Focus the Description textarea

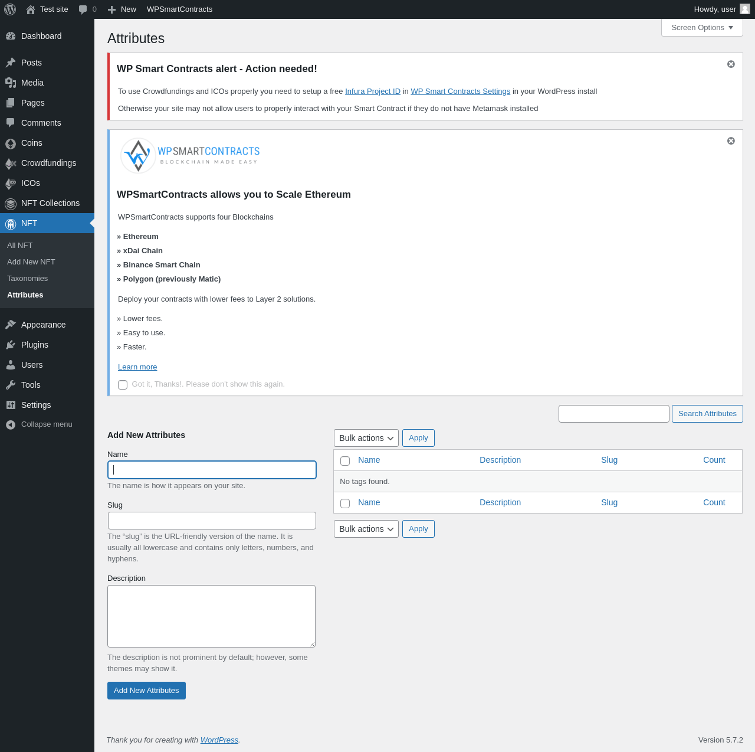click(x=211, y=616)
